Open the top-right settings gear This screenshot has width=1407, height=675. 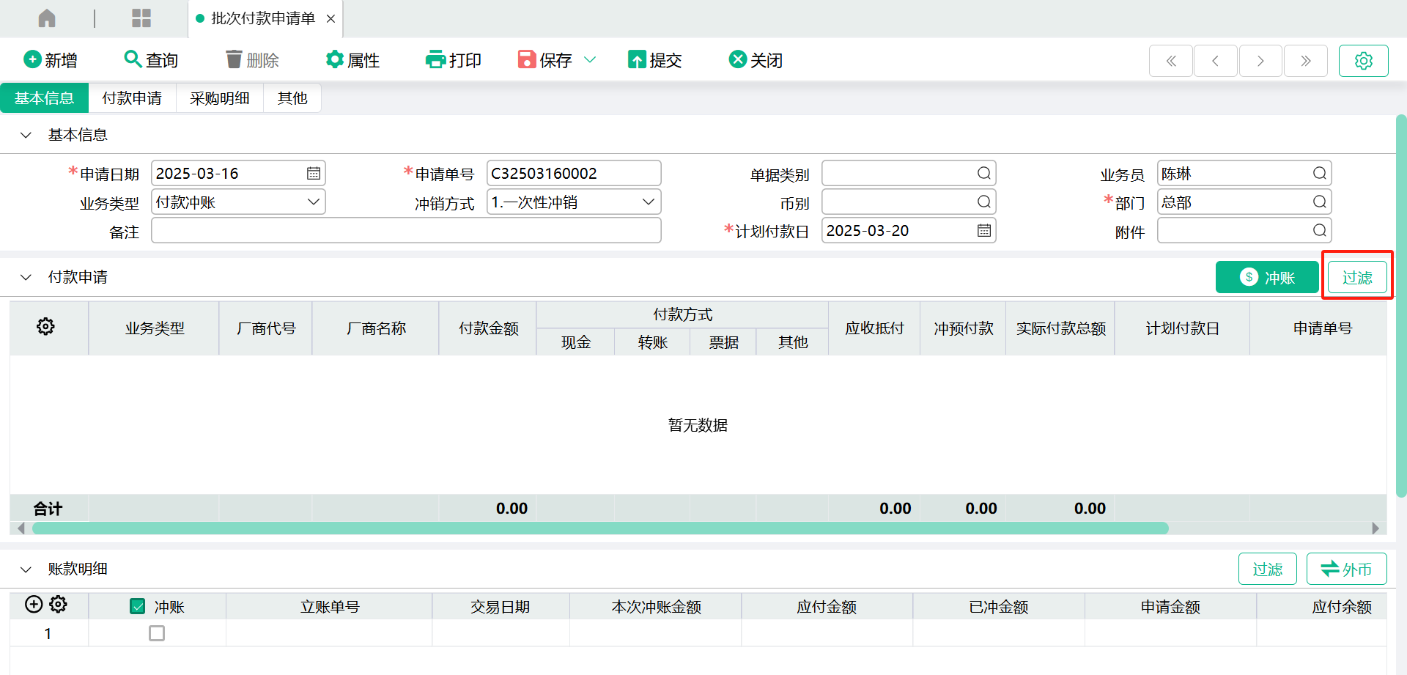tap(1363, 61)
